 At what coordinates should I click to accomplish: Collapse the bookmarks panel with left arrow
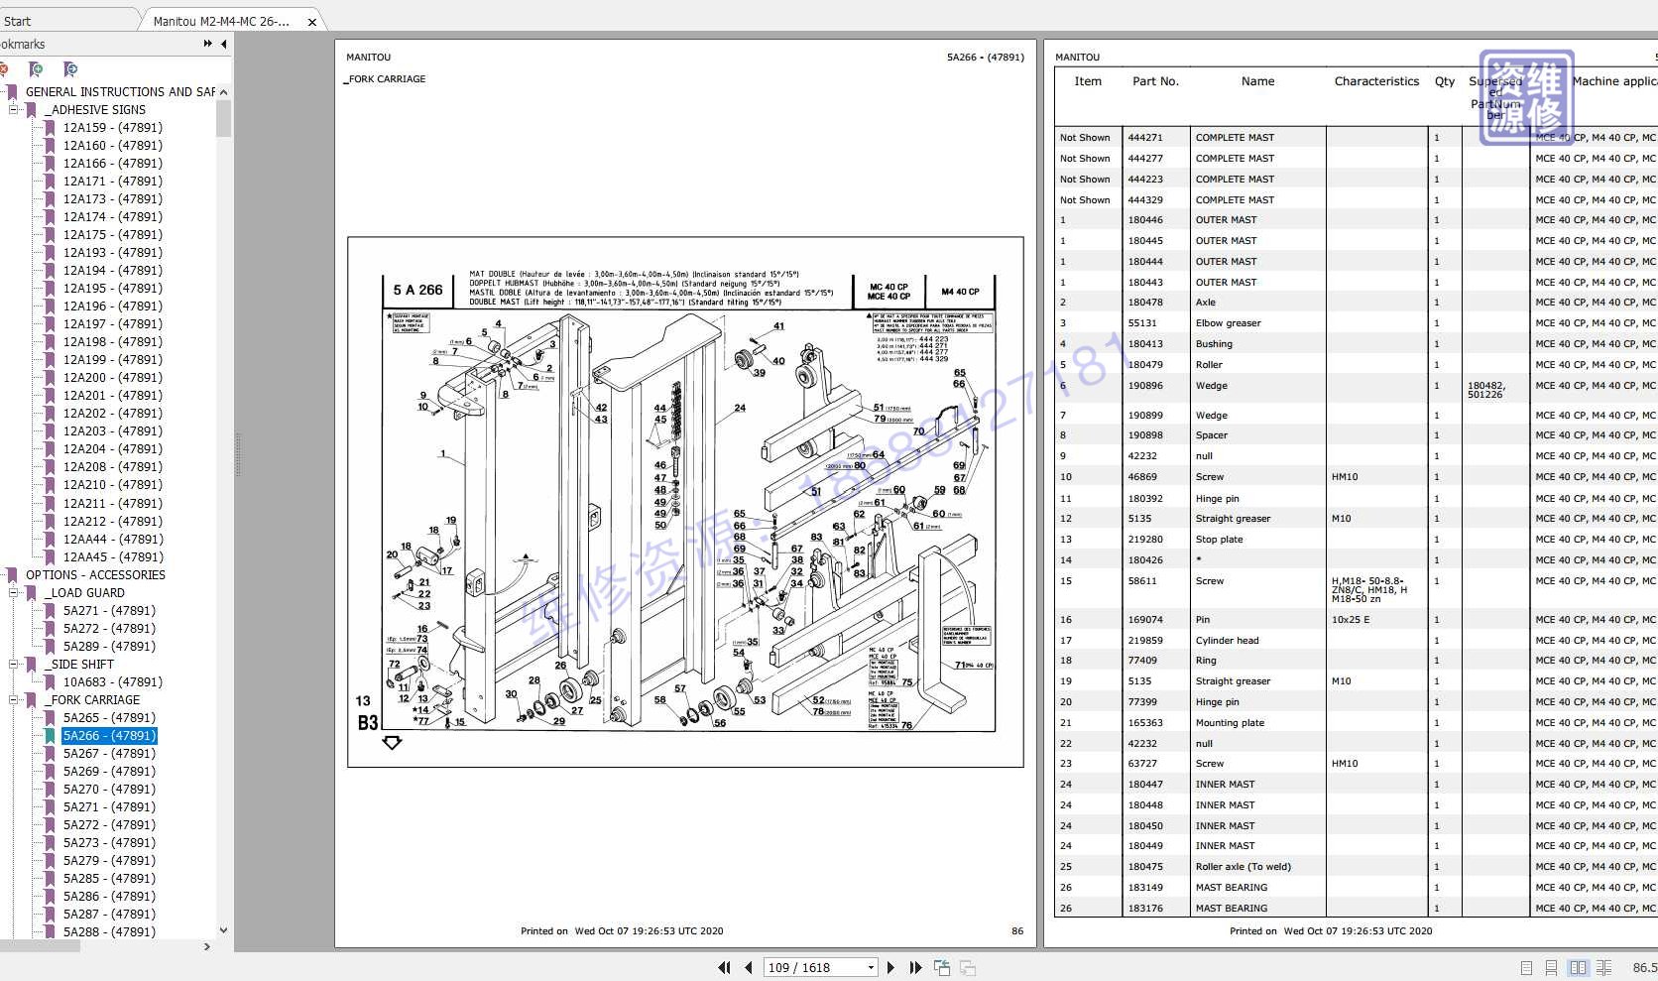[224, 44]
